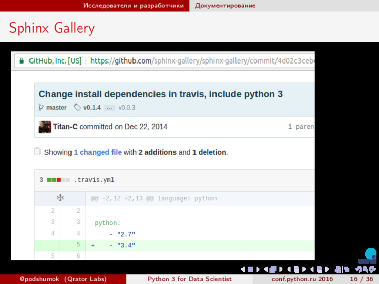
Task: Click the diff file icon beside Showing
Action: point(37,151)
